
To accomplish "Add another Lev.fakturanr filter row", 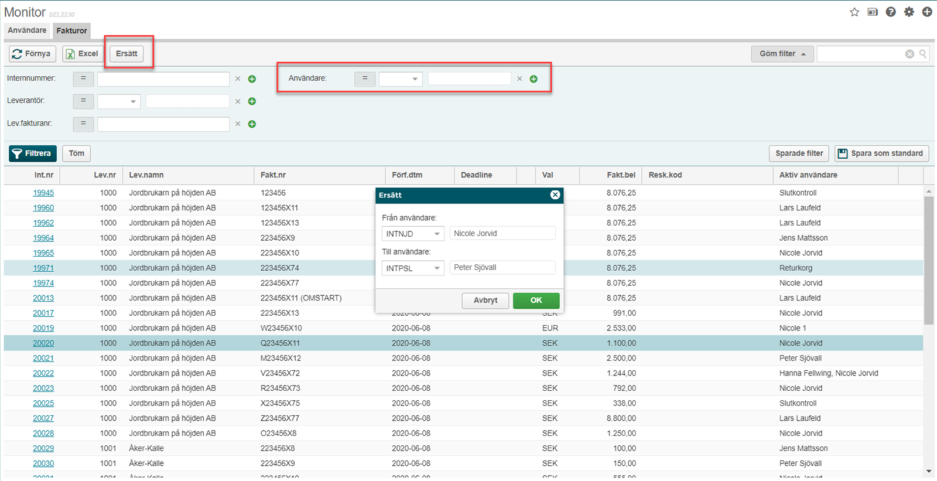I will point(252,124).
